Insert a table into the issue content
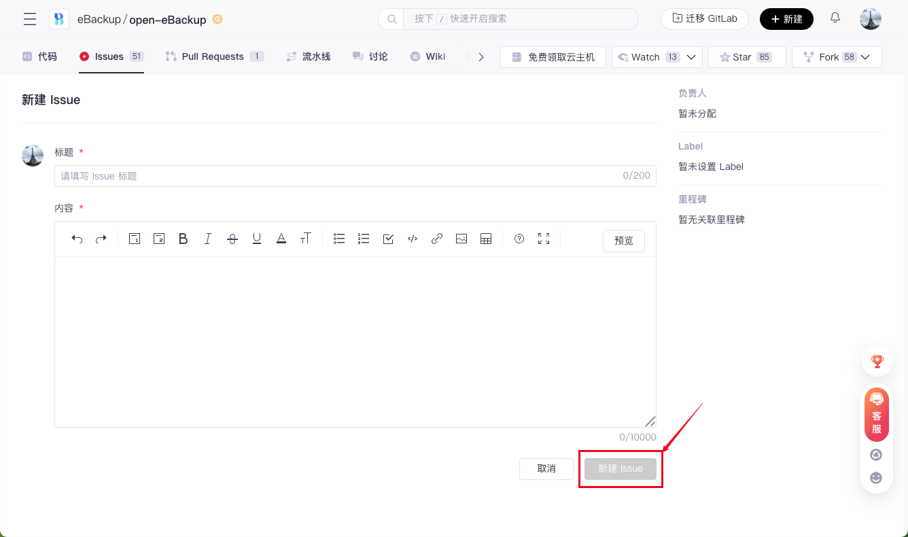The width and height of the screenshot is (908, 537). pos(486,239)
